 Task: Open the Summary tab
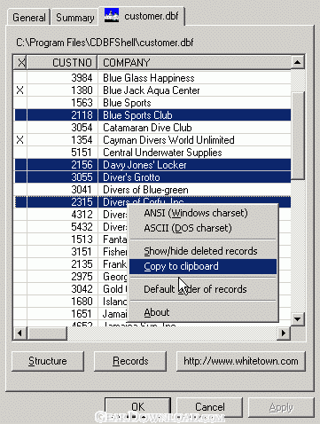pyautogui.click(x=74, y=17)
